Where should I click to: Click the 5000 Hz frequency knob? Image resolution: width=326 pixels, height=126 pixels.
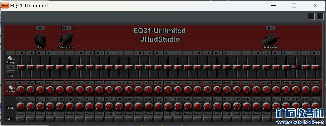click(x=266, y=90)
